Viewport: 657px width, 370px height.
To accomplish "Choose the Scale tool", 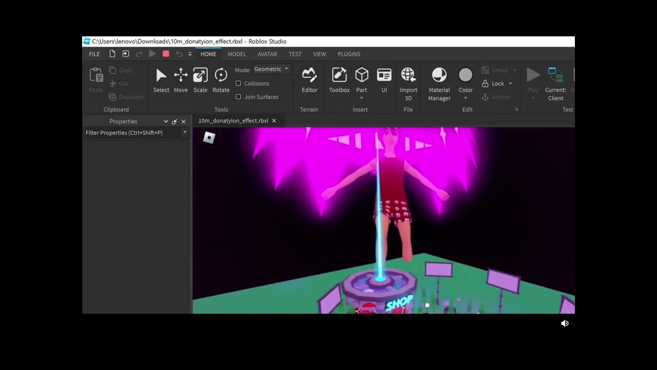I will [200, 81].
